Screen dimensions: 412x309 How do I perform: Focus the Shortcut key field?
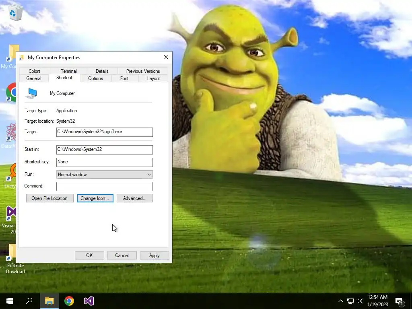point(104,162)
